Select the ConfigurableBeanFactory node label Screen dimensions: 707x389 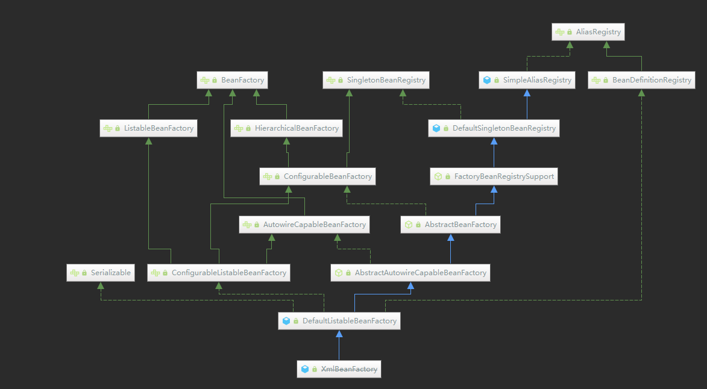(324, 176)
